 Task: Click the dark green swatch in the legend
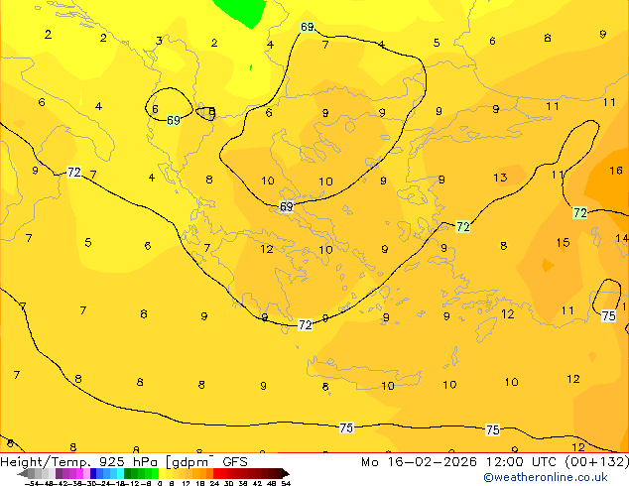[127, 473]
